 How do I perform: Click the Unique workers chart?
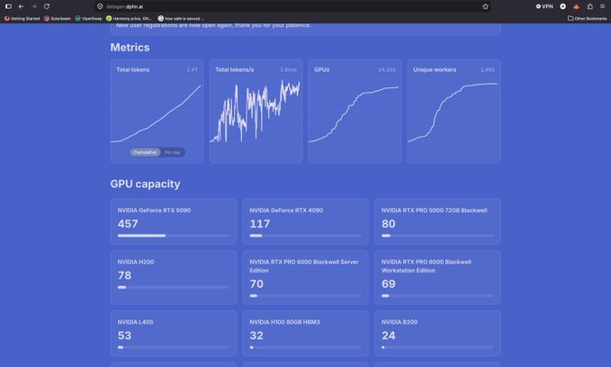[x=454, y=112]
